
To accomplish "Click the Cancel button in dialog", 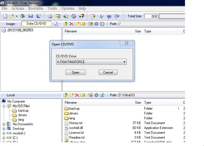I will [x=108, y=72].
